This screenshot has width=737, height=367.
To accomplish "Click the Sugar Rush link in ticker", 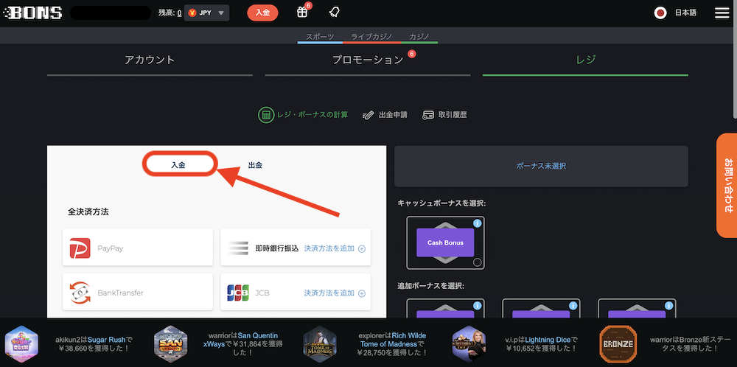I will point(106,339).
